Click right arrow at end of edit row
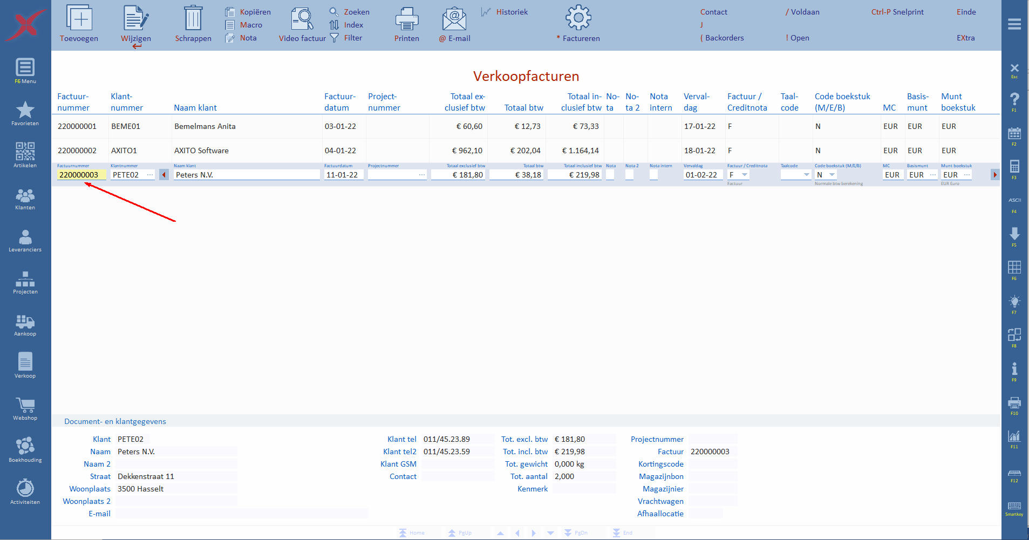Image resolution: width=1029 pixels, height=540 pixels. [x=995, y=175]
